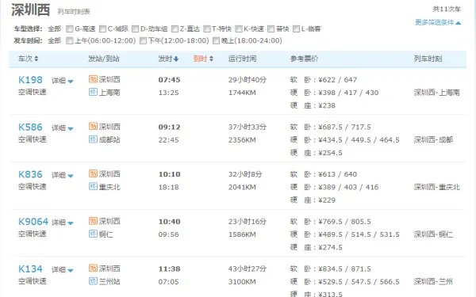This screenshot has width=476, height=297.
Task: Open 深圳西-上海南 timetable link
Action: pyautogui.click(x=437, y=93)
